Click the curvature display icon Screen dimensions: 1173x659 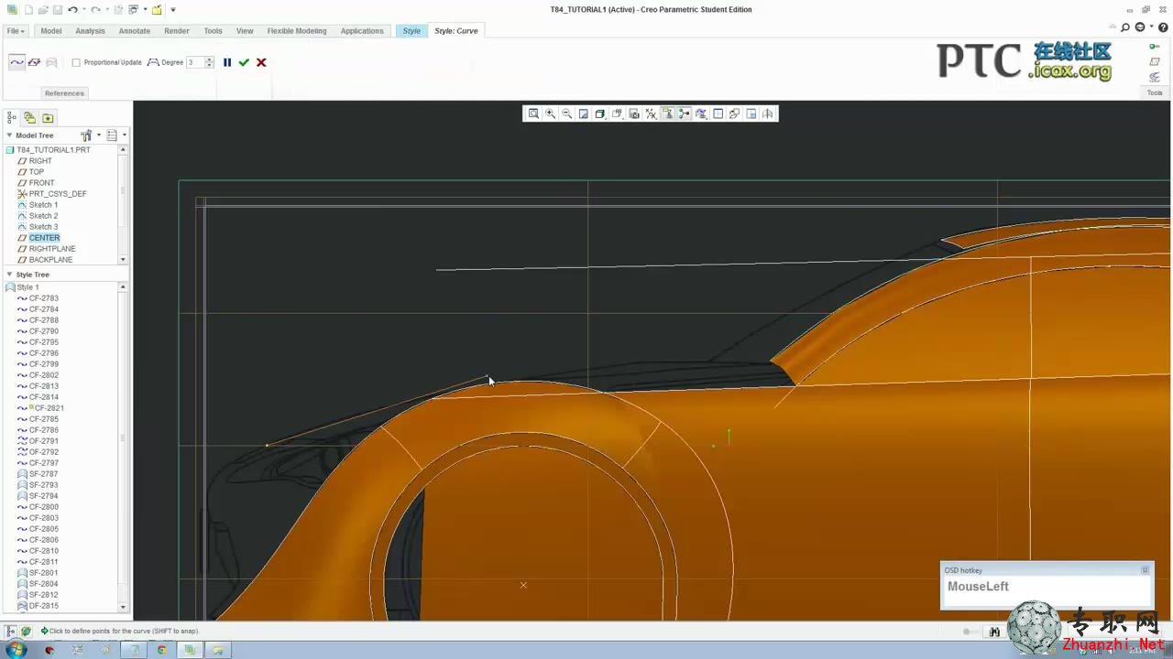[x=701, y=113]
